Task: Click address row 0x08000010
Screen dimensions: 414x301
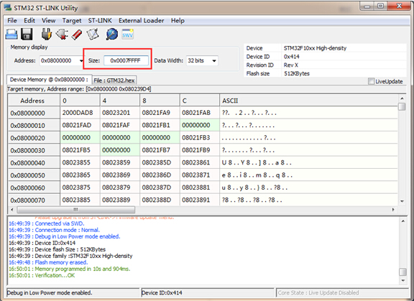Action: tap(34, 125)
